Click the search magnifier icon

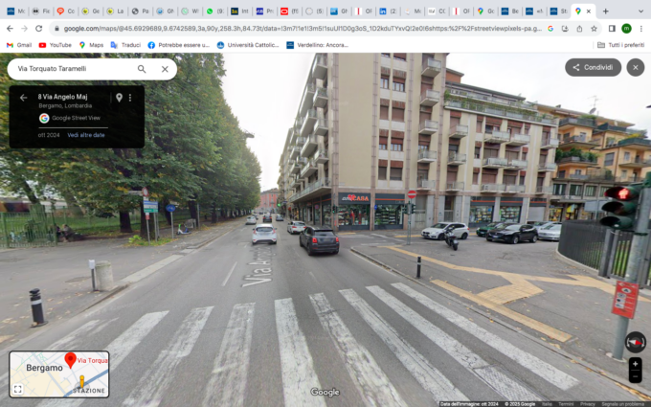[x=142, y=69]
